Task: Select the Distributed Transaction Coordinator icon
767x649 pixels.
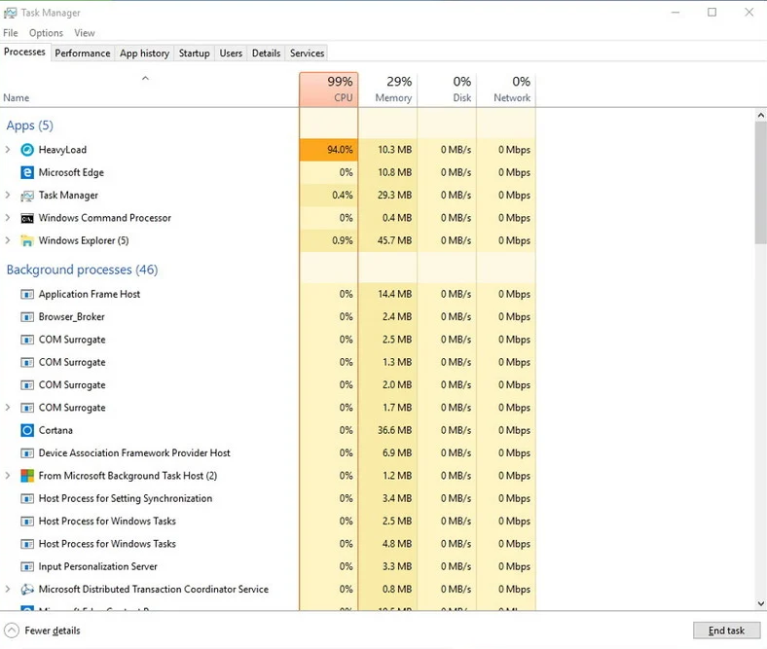Action: [27, 590]
